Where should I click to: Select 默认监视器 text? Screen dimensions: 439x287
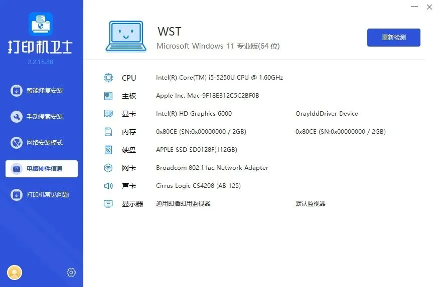311,204
